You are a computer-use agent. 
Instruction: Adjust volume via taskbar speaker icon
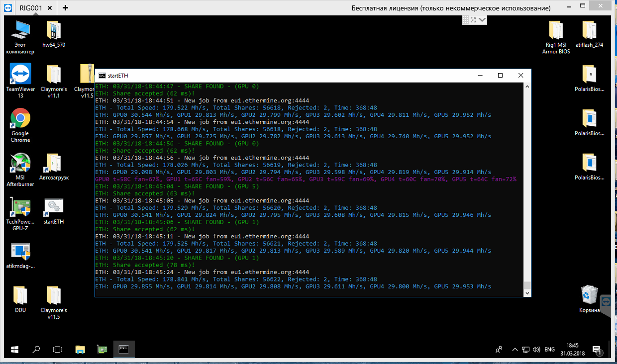point(536,350)
